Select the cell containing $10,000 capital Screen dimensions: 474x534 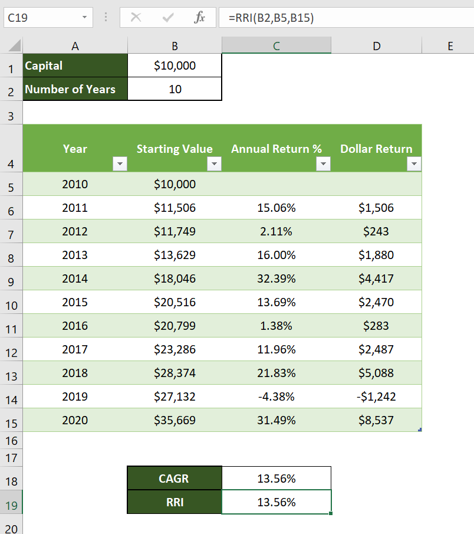175,67
